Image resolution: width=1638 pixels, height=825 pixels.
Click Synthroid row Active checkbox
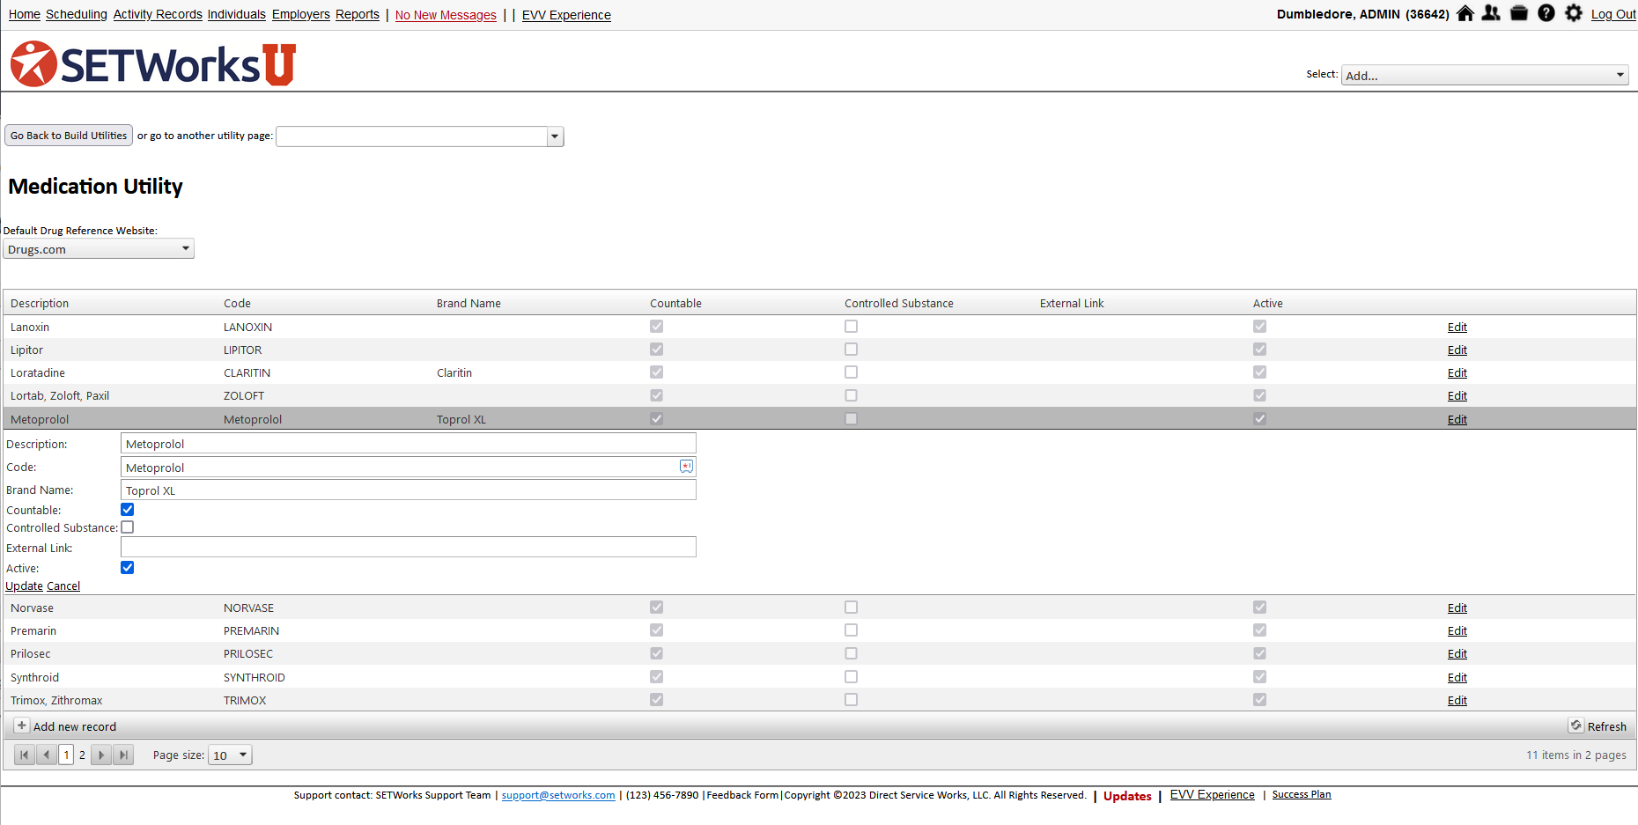tap(1260, 677)
